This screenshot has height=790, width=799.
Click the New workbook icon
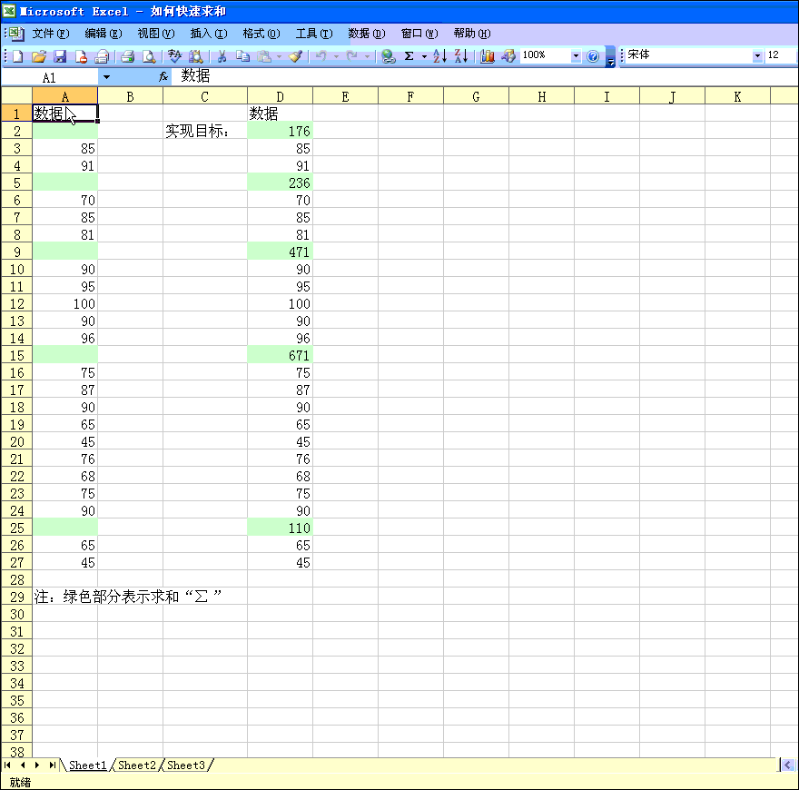click(17, 56)
